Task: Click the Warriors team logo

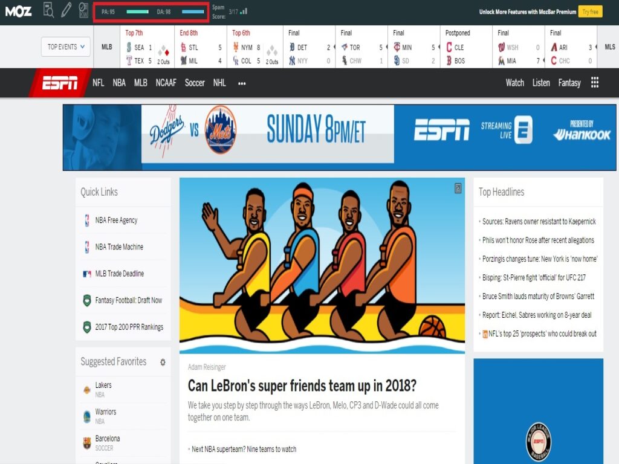Action: [x=87, y=417]
